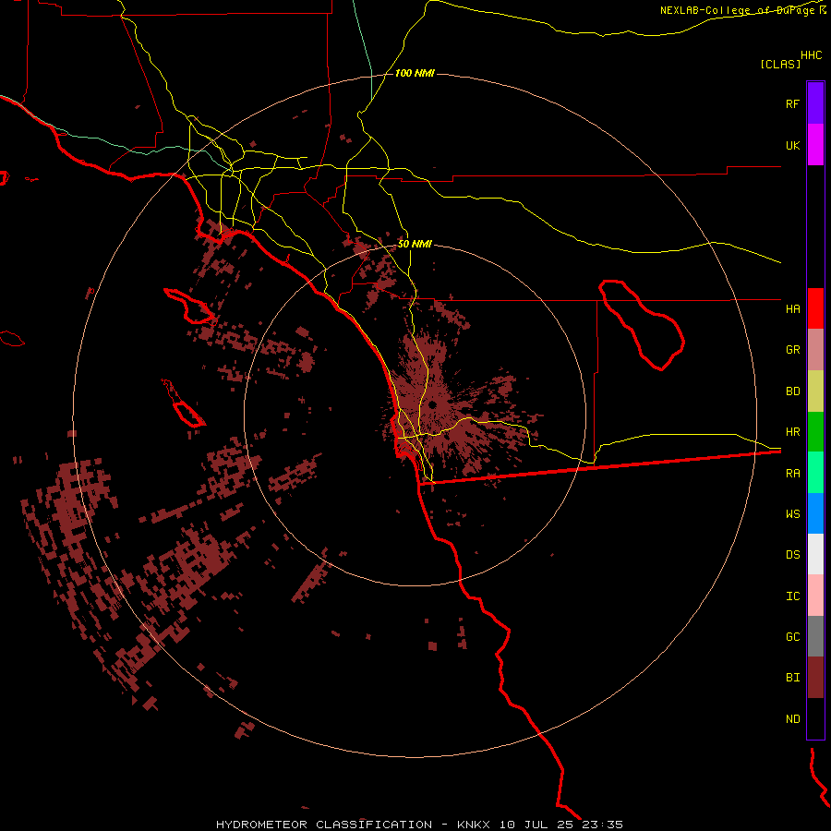Click the KNKX station identifier in footer
831x831 pixels.
click(474, 825)
